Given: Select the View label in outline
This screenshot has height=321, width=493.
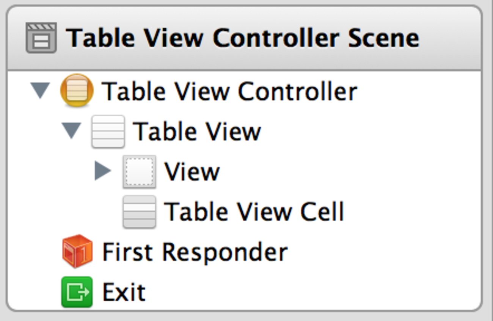Looking at the screenshot, I should point(192,172).
